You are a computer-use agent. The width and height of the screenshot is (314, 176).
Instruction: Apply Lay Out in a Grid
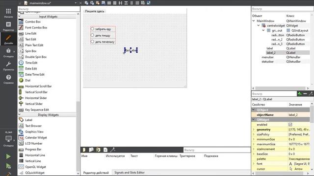point(137,3)
